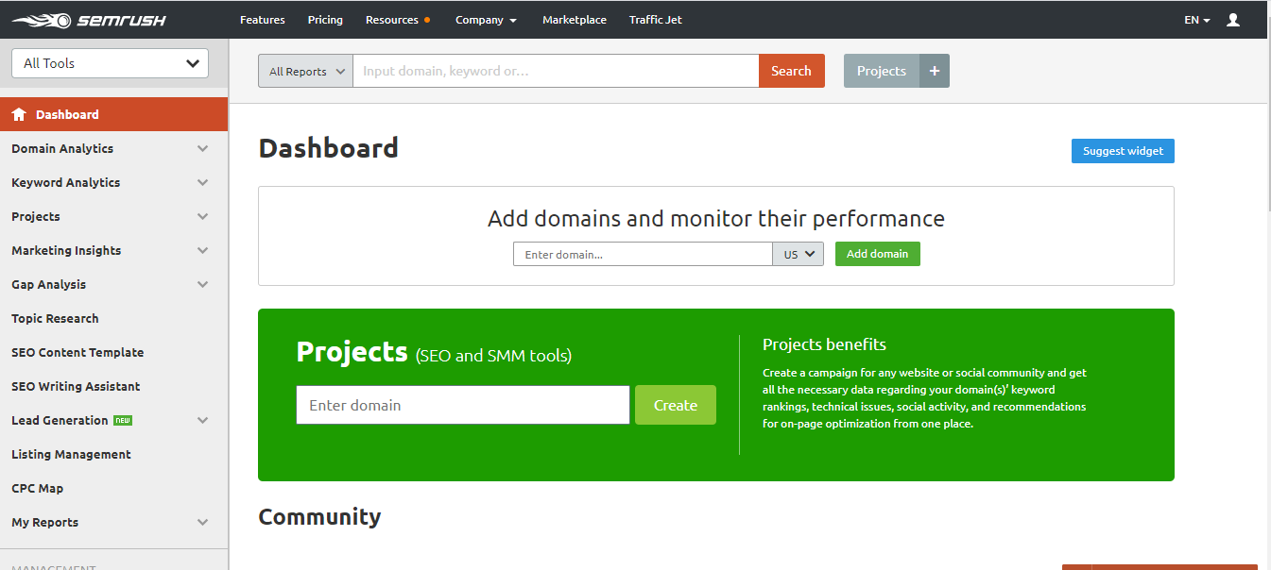Click the orange Search button
Image resolution: width=1271 pixels, height=570 pixels.
click(x=791, y=71)
